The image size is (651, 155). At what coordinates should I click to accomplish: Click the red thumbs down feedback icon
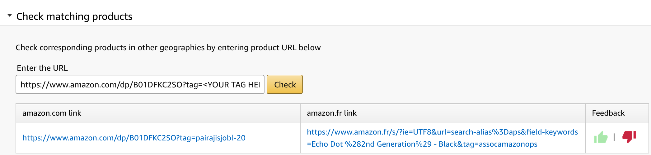pyautogui.click(x=629, y=136)
